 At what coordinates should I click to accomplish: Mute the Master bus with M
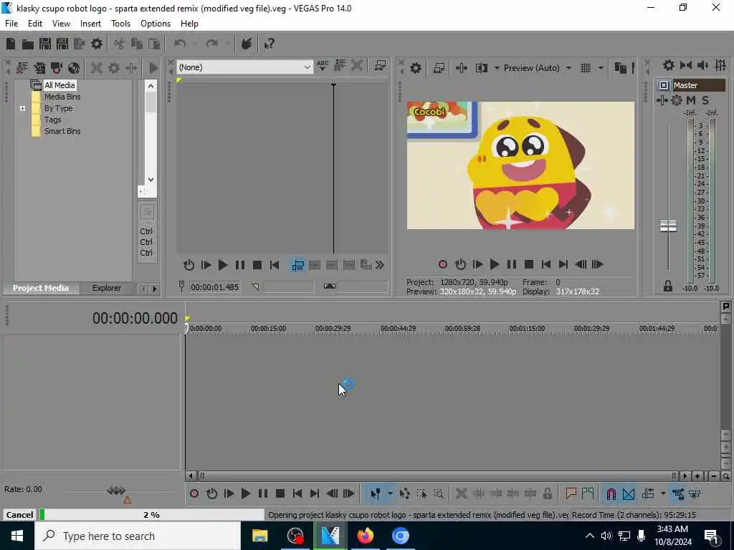pyautogui.click(x=691, y=100)
